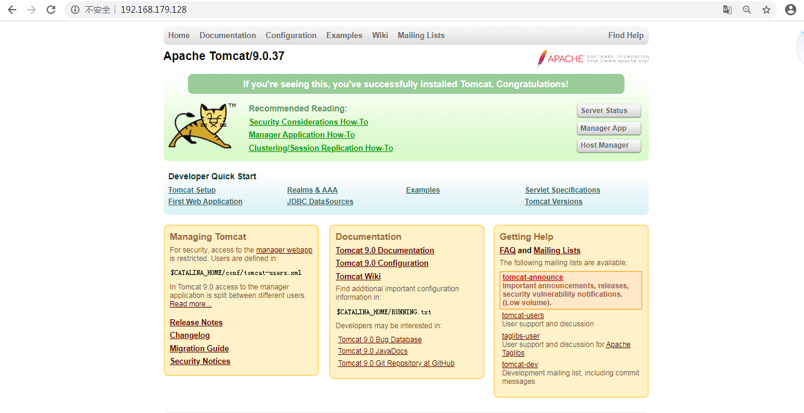The image size is (804, 413).
Task: Open the Tomcat 9.0 Configuration link
Action: pos(382,263)
